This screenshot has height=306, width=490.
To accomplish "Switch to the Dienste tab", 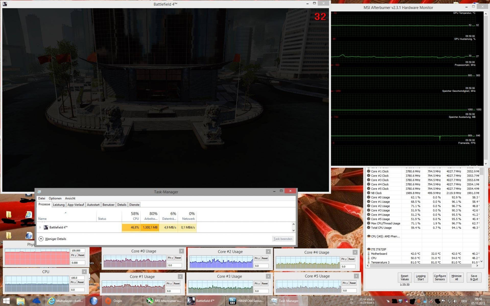I will coord(134,205).
